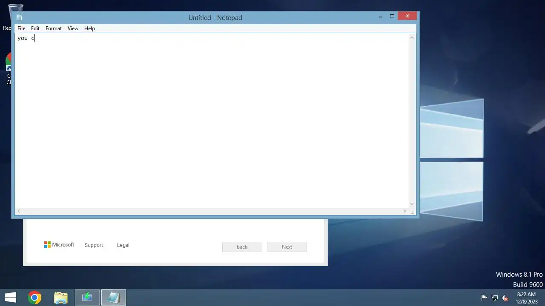Minimize the Notepad window
Image resolution: width=545 pixels, height=306 pixels.
click(381, 17)
